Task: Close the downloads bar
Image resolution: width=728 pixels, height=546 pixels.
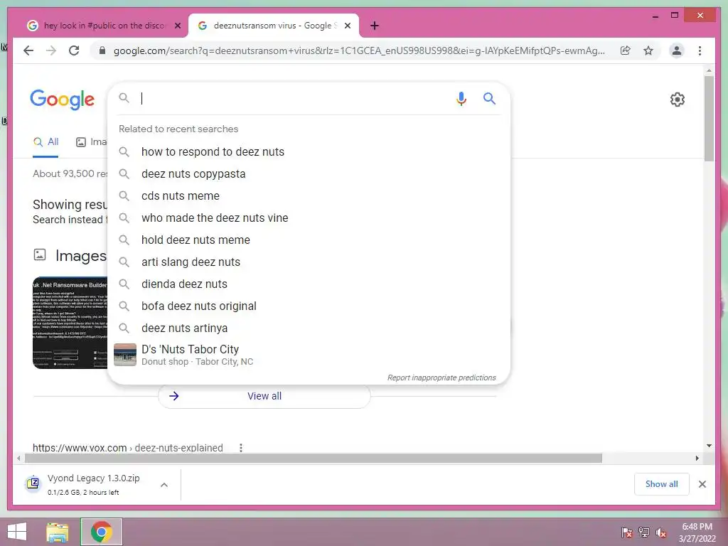Action: tap(702, 484)
